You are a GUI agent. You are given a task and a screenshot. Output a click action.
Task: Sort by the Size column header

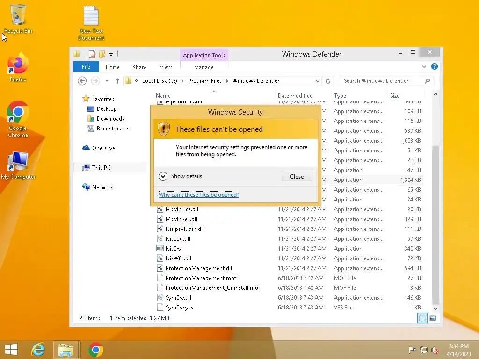[x=406, y=95]
